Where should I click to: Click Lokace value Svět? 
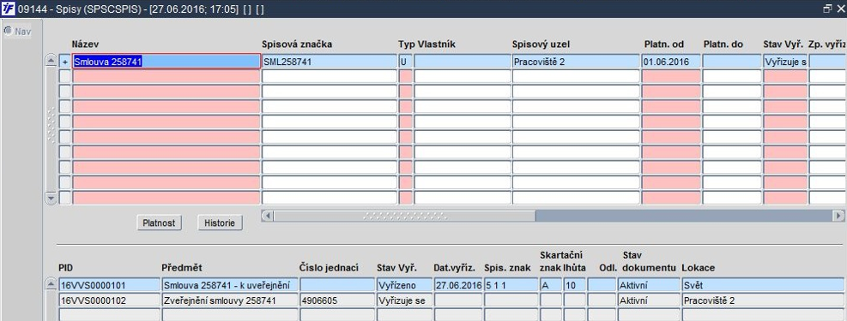point(763,285)
